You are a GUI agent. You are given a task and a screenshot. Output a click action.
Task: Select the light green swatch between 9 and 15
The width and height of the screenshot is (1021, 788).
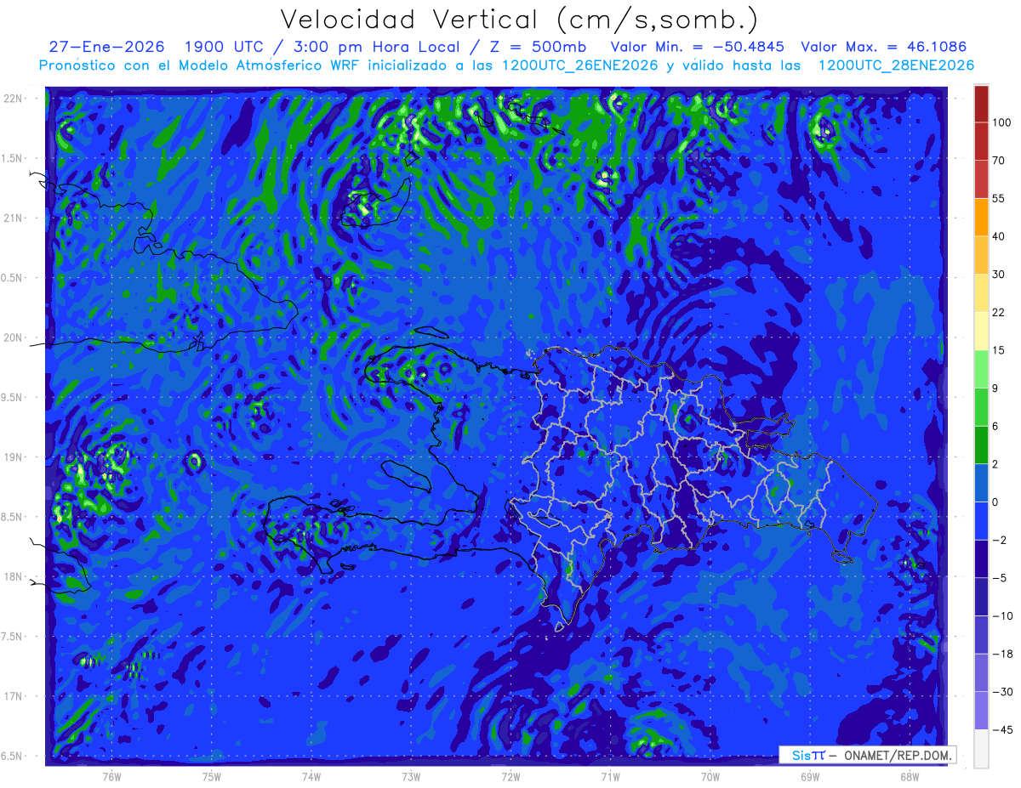pyautogui.click(x=981, y=369)
